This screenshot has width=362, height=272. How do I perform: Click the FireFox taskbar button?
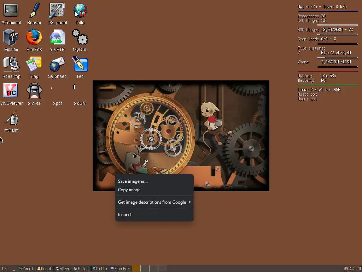click(120, 268)
